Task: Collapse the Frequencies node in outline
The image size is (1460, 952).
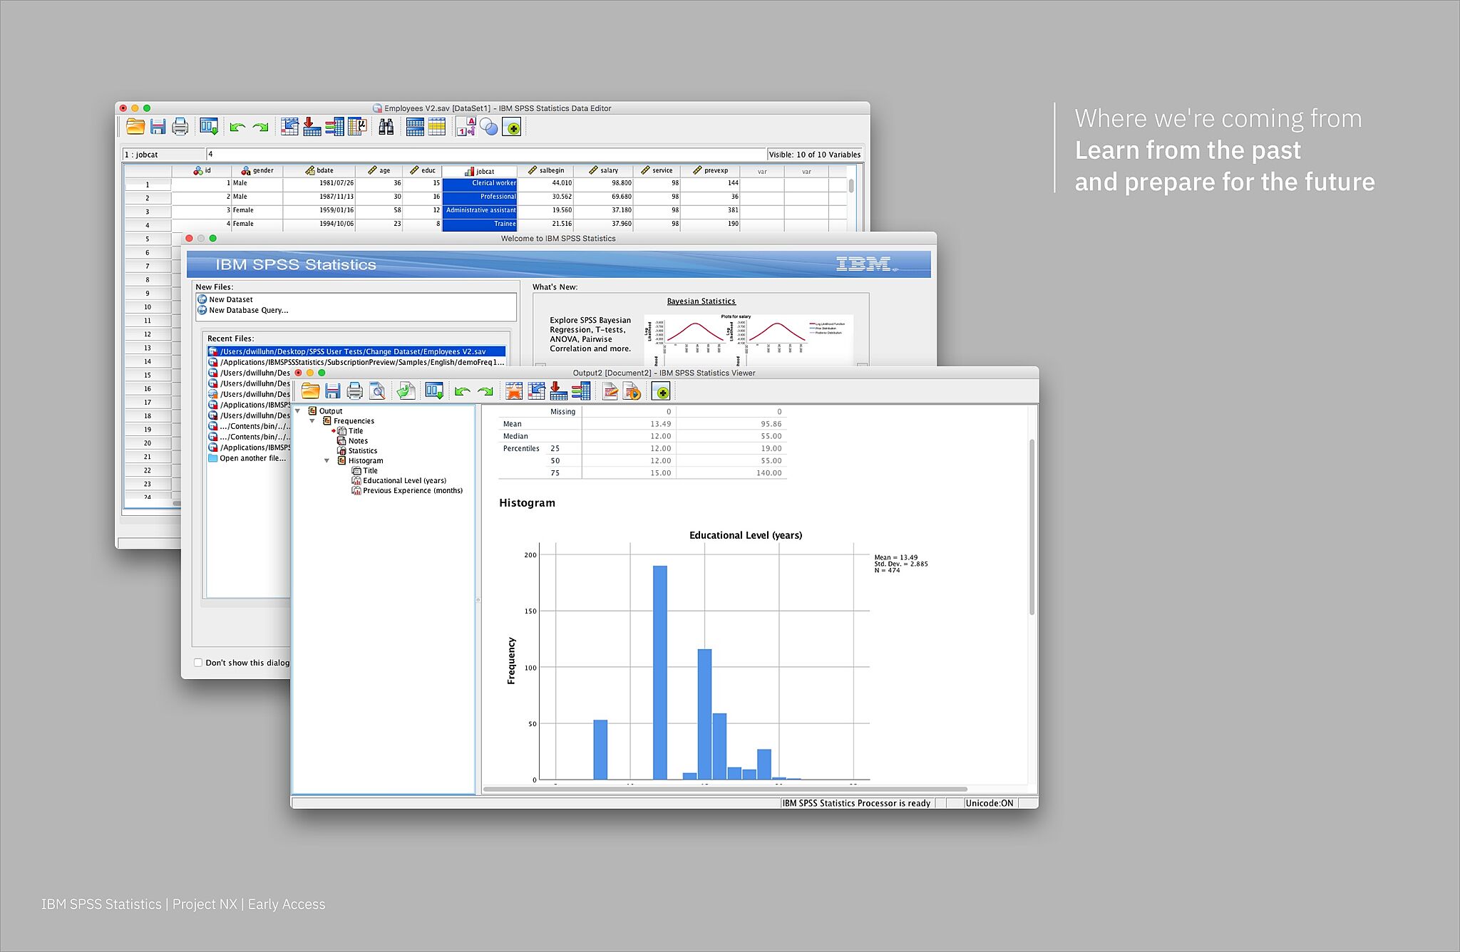Action: point(312,421)
